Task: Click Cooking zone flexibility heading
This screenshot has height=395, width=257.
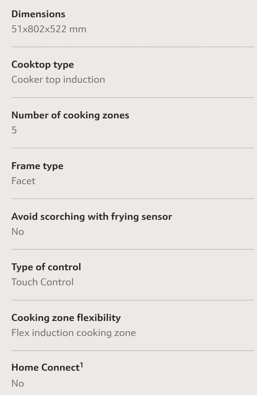Action: 66,318
